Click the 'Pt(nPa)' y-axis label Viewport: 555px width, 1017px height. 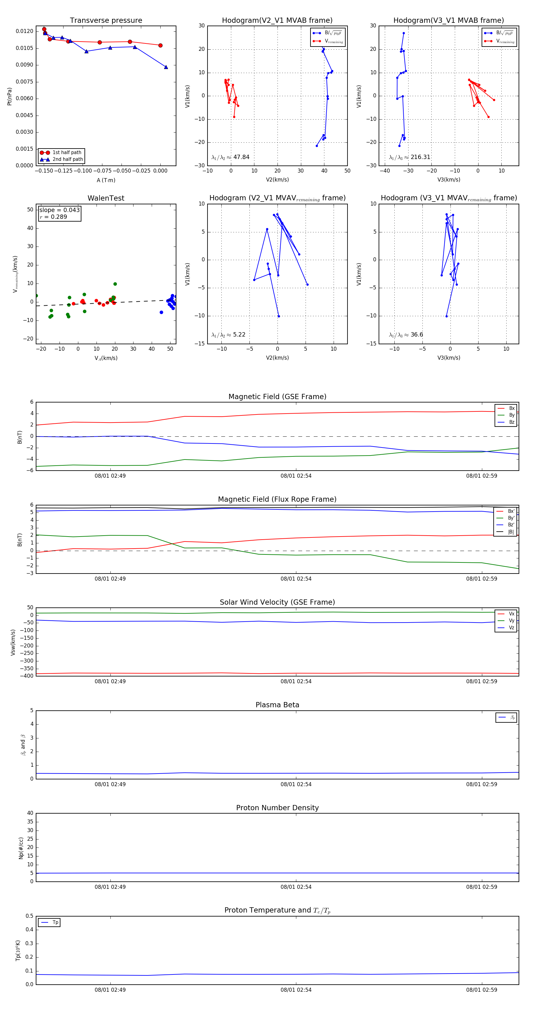pos(10,96)
